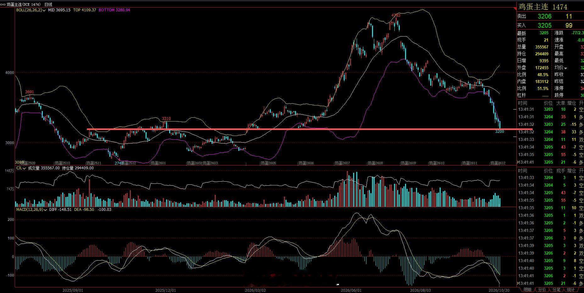Click the 外盘 value 172455
Screen dimensions: 584x293
click(542, 68)
